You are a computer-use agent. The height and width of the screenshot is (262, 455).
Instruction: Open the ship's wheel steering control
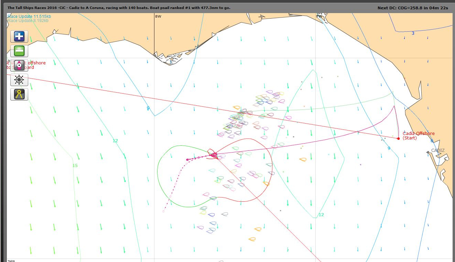19,80
